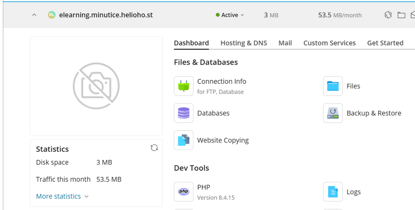Open the Active status dropdown

pos(230,15)
